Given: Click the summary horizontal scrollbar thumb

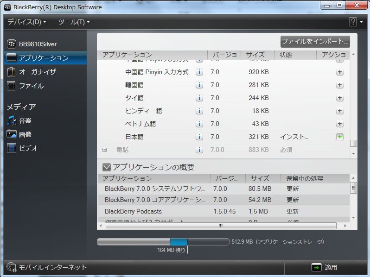Looking at the screenshot, I should point(221,226).
